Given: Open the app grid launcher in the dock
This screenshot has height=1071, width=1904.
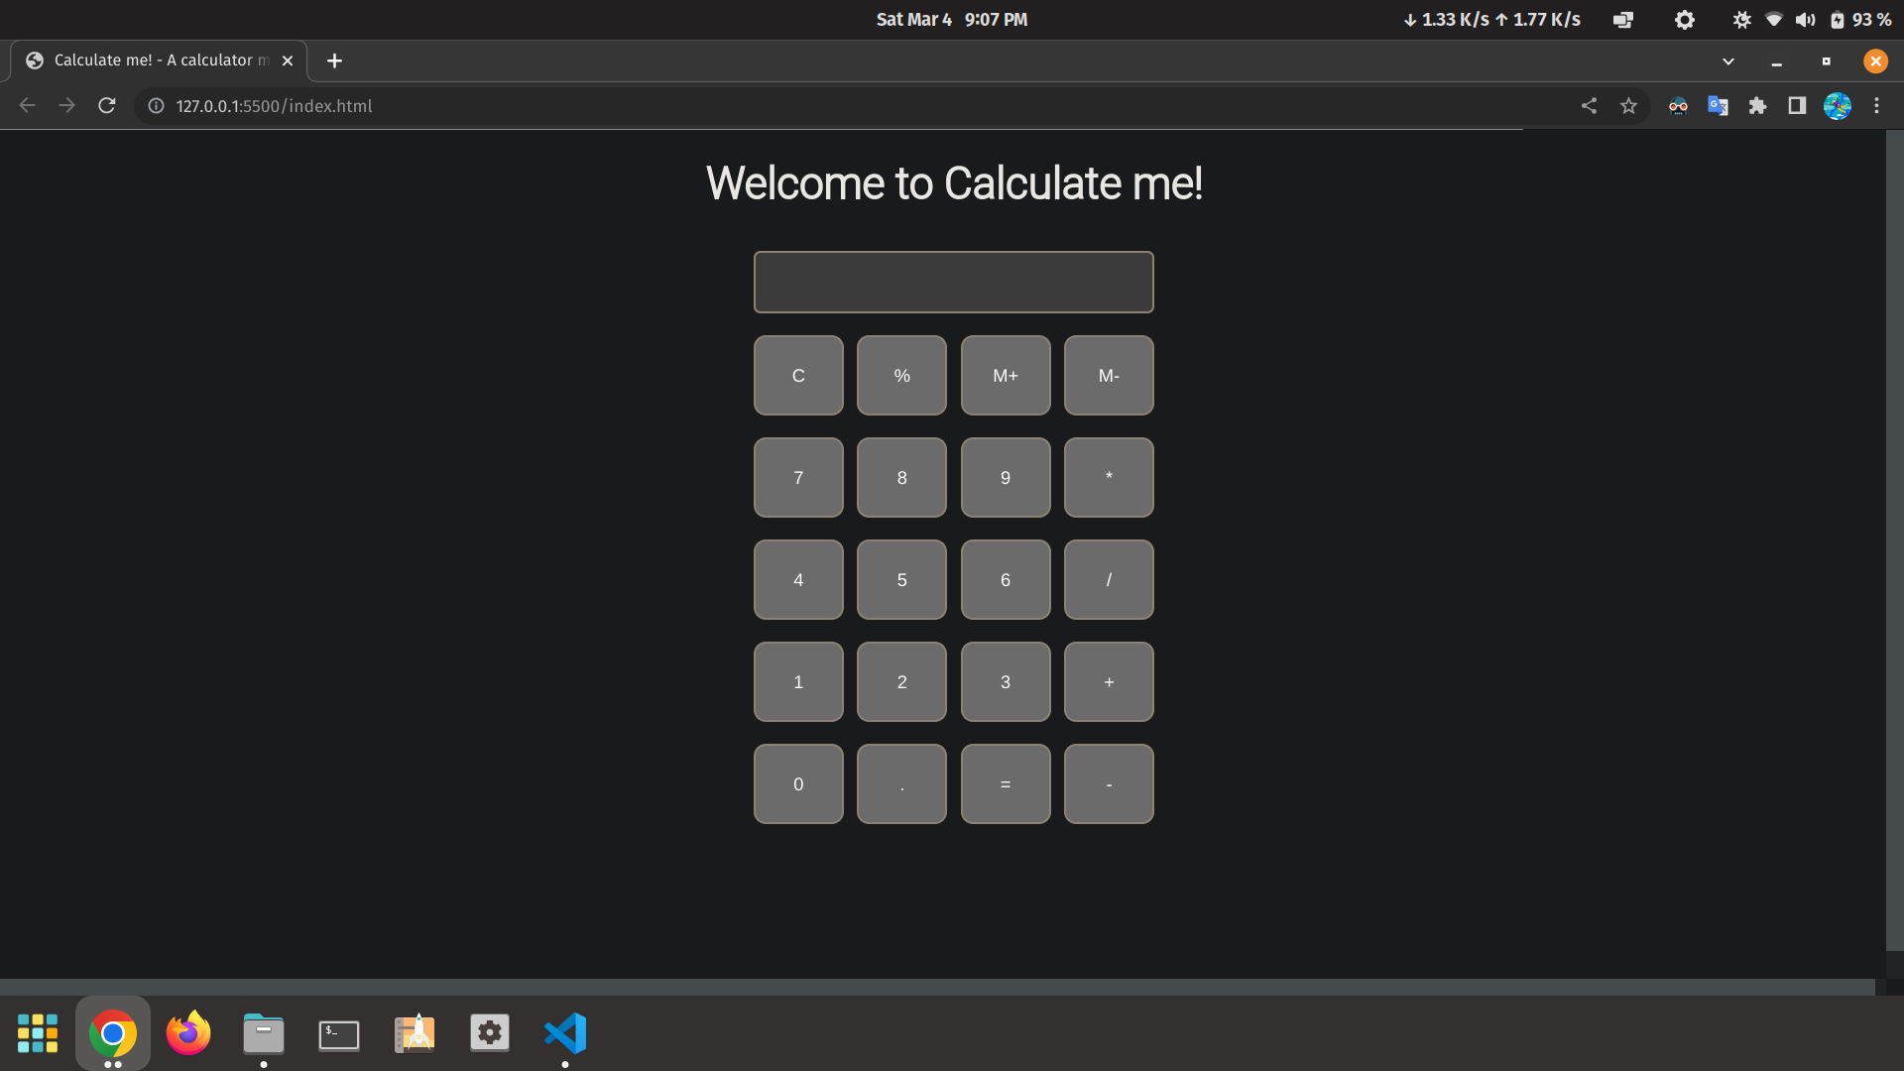Looking at the screenshot, I should pos(38,1032).
